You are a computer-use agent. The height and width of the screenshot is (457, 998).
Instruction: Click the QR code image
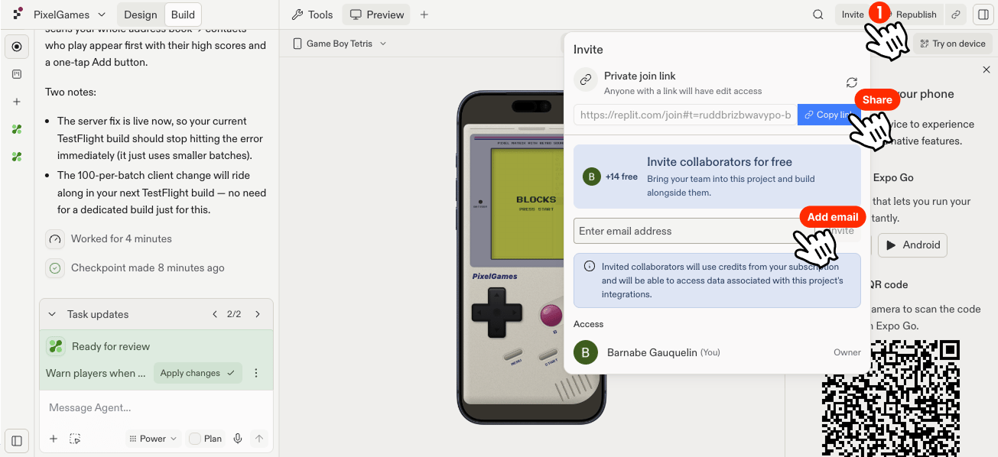[890, 397]
